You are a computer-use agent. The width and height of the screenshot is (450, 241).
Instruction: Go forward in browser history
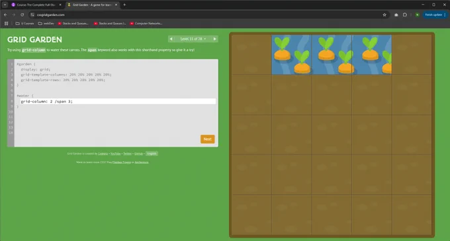(13, 15)
